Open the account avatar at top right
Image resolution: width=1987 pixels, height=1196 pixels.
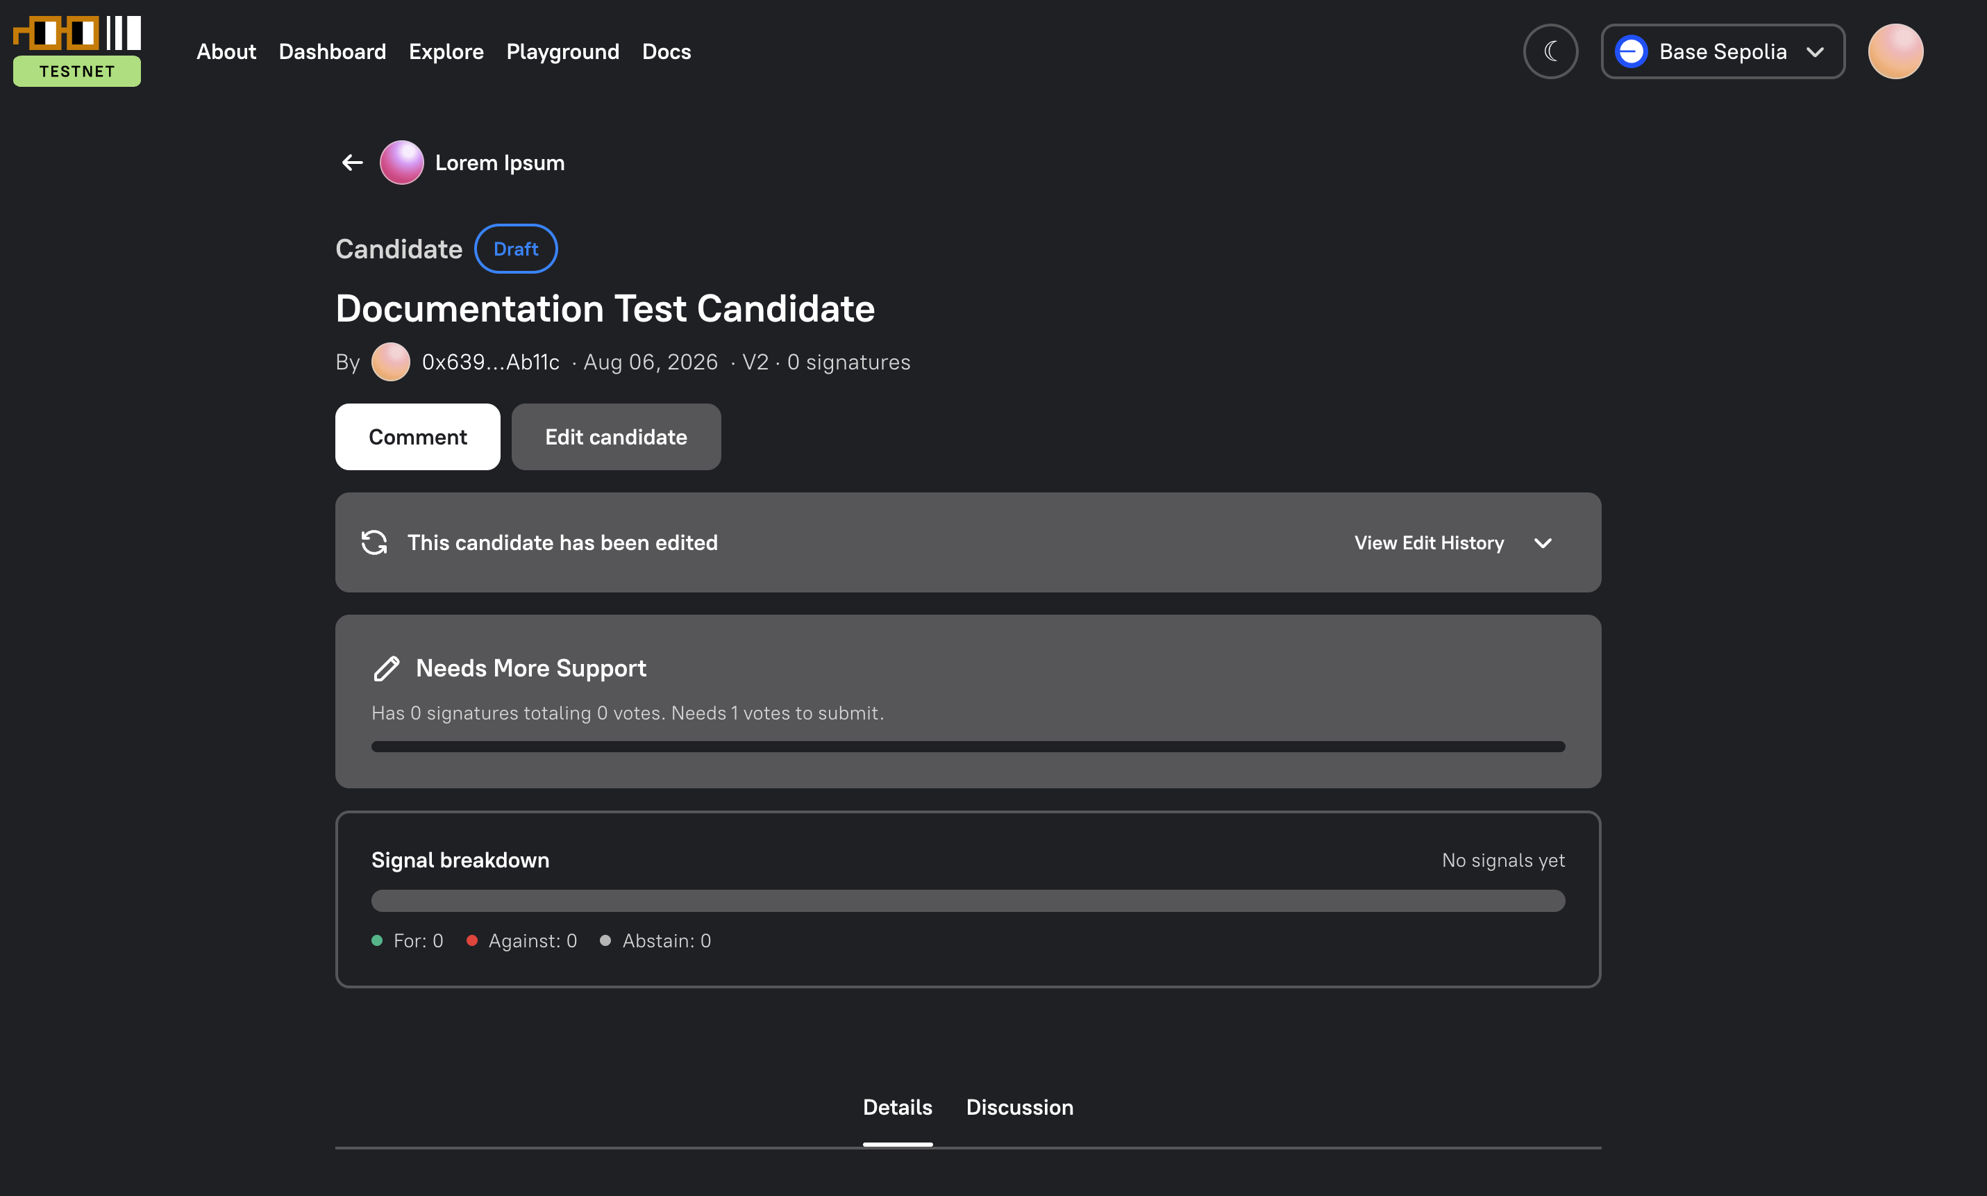1895,51
